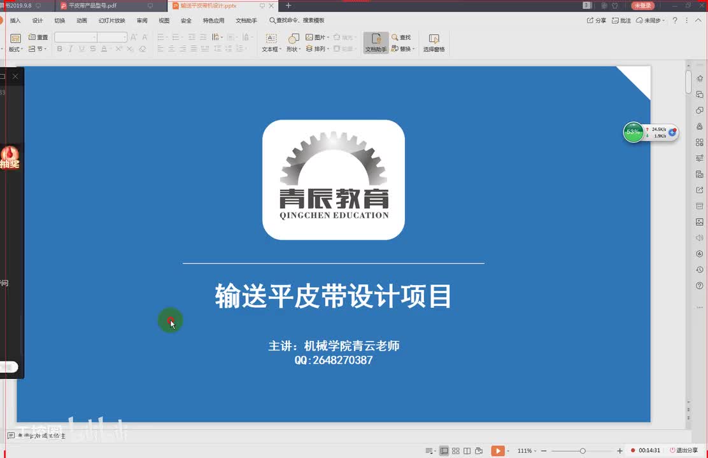Click the bullet list icon
708x458 pixels.
[162, 37]
